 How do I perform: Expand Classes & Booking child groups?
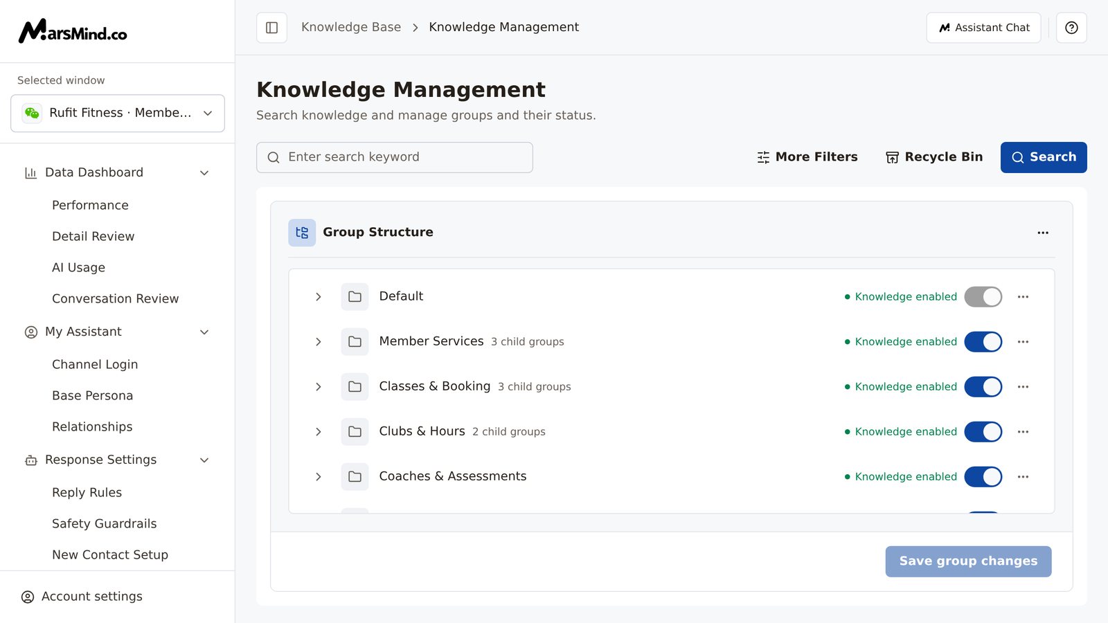click(x=319, y=387)
